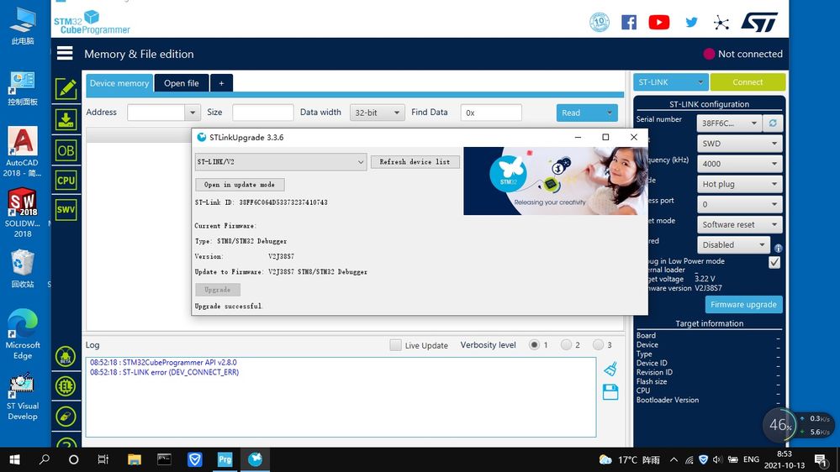Open the CPU panel icon
Screen dimensions: 840x472
coord(66,181)
